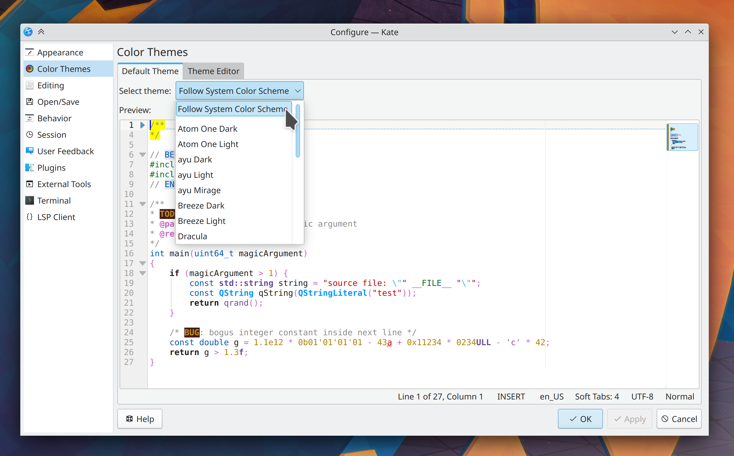Collapse the fold arrow at line 17
Screen dimensions: 734x456
pyautogui.click(x=143, y=263)
